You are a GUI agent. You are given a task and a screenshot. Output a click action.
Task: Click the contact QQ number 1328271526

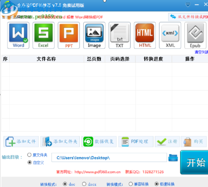point(153,172)
